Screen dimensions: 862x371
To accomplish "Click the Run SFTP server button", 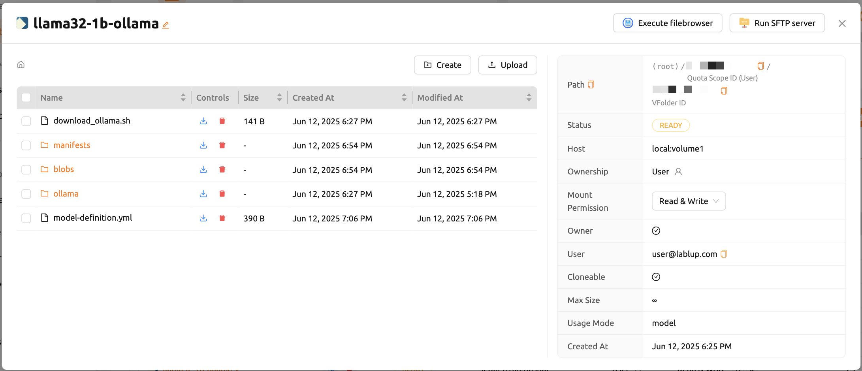I will [777, 23].
